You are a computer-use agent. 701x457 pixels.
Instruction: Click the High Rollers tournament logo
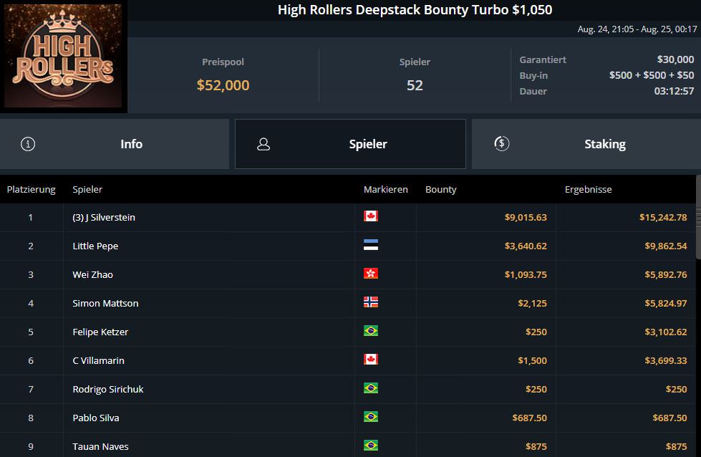point(64,57)
